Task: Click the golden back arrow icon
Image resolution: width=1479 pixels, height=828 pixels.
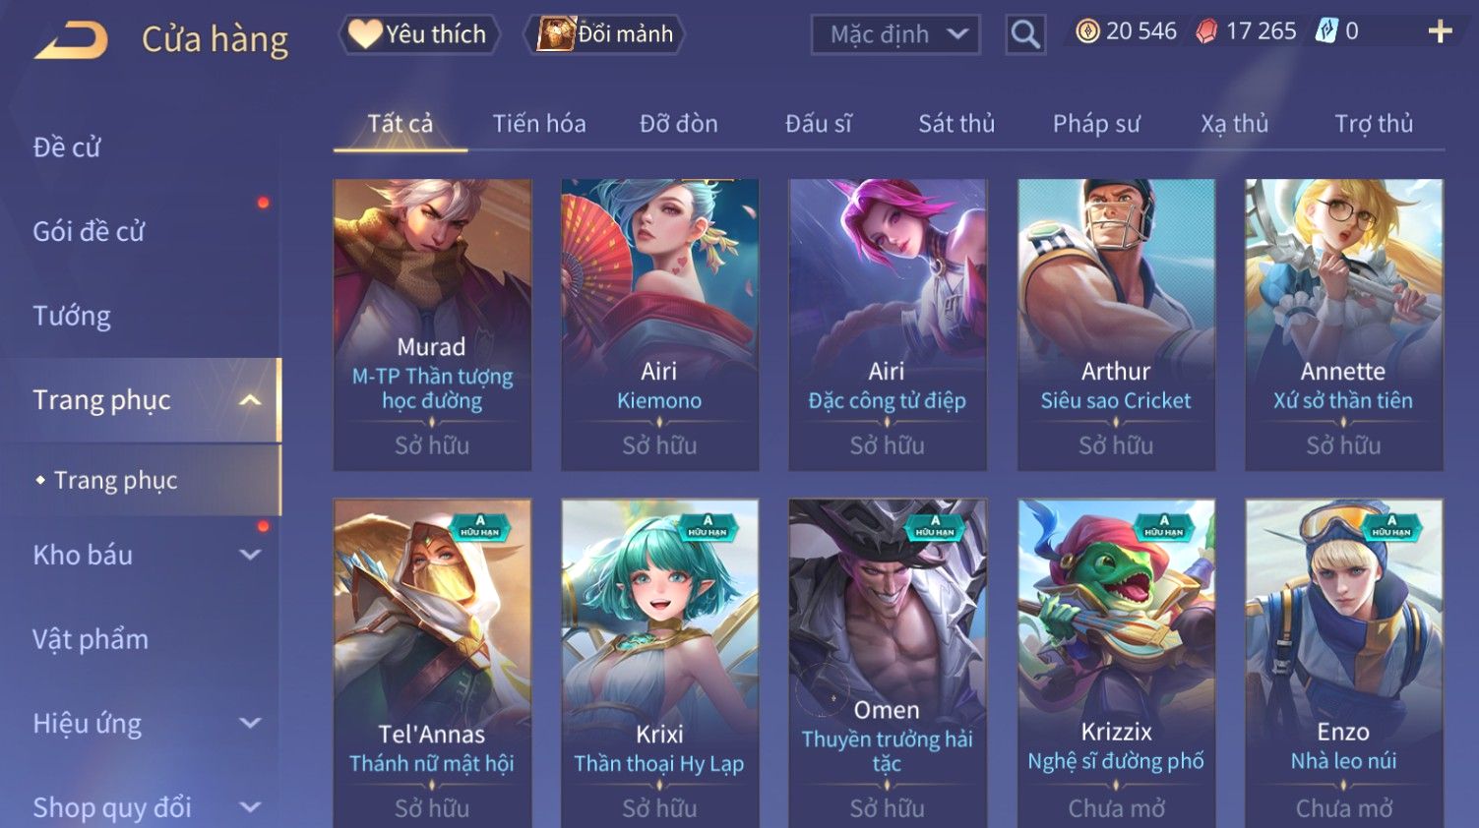Action: [x=71, y=40]
